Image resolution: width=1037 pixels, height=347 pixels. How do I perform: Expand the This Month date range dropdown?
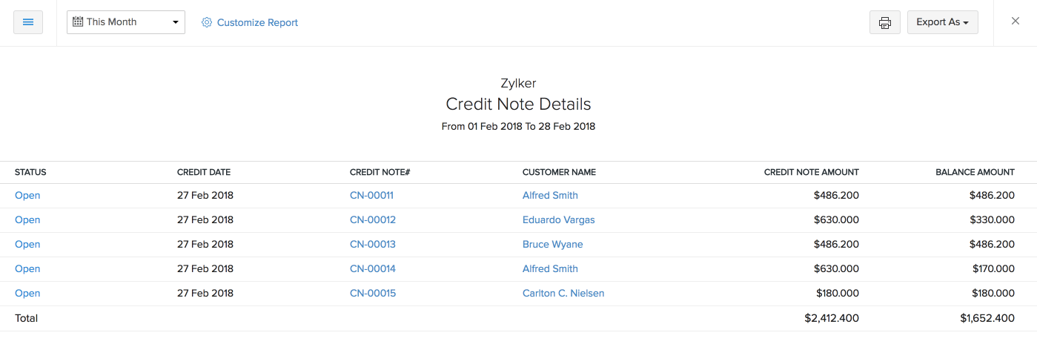(x=125, y=22)
